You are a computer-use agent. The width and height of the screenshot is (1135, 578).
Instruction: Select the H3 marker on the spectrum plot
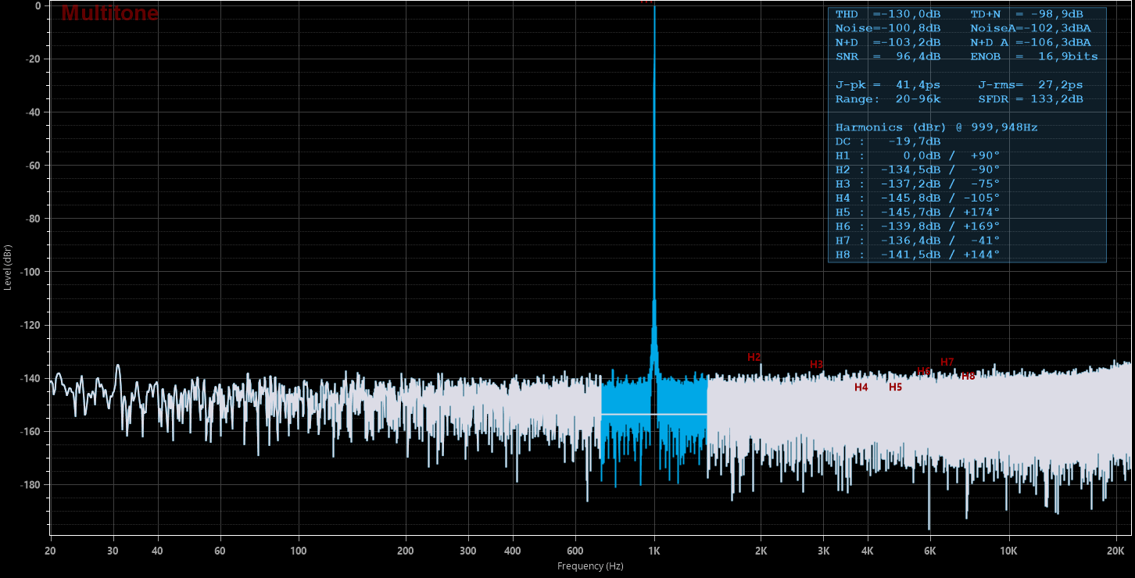tap(816, 365)
